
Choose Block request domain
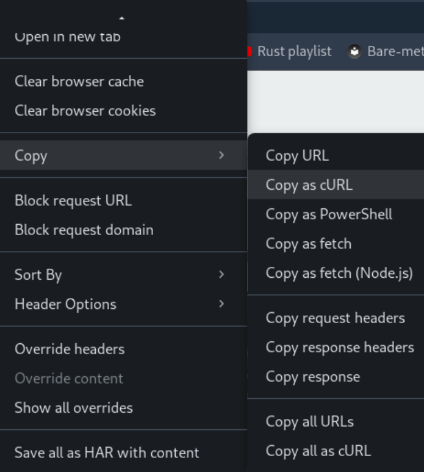(84, 230)
